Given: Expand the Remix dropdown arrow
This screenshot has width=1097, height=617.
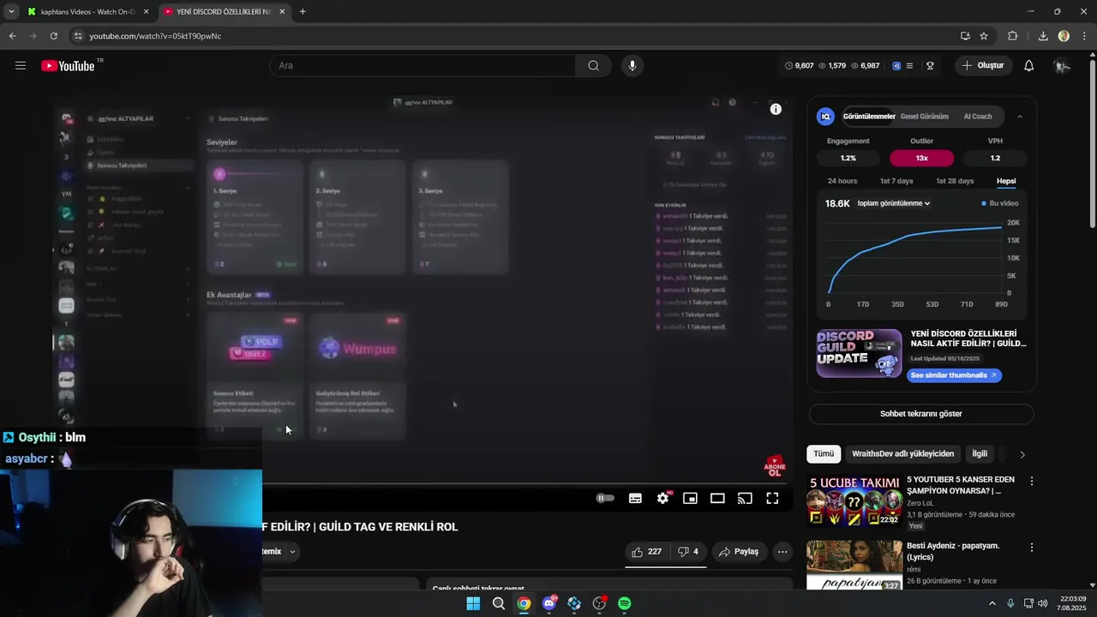Looking at the screenshot, I should coord(292,552).
